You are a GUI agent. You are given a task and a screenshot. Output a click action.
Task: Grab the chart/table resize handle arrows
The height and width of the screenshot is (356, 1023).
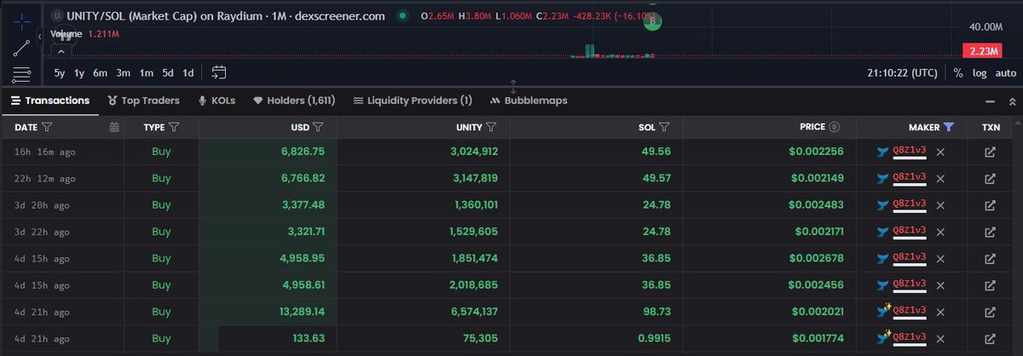tap(513, 86)
